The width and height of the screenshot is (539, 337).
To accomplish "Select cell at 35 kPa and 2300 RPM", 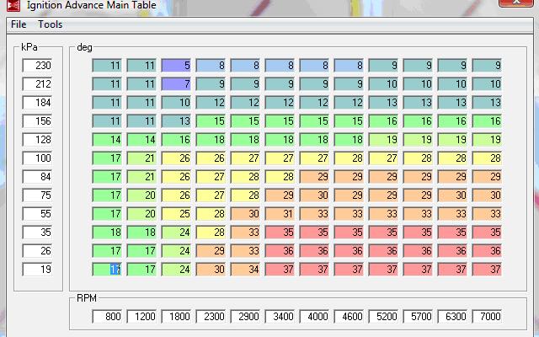I will (x=211, y=233).
